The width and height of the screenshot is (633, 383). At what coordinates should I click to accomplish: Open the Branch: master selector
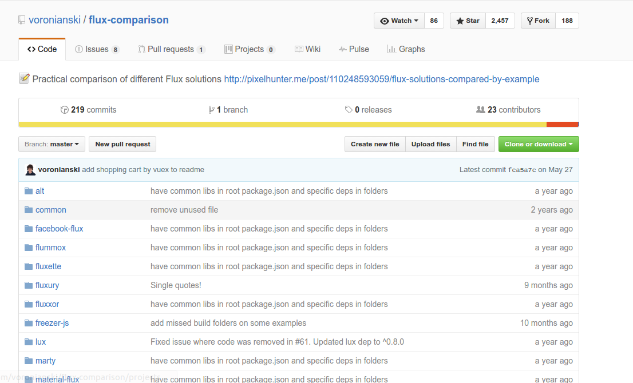[52, 144]
